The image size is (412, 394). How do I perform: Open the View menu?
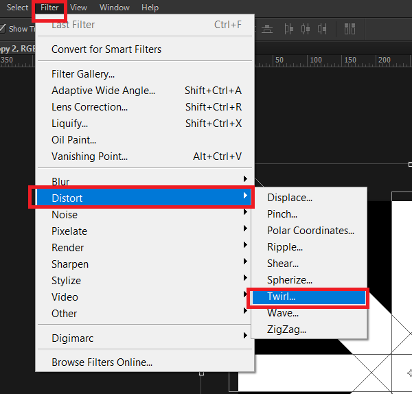[78, 8]
